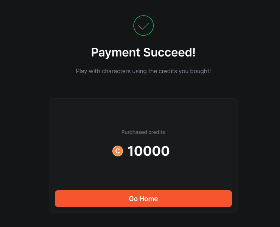Click the word "Succeed!" in the title

click(x=169, y=52)
